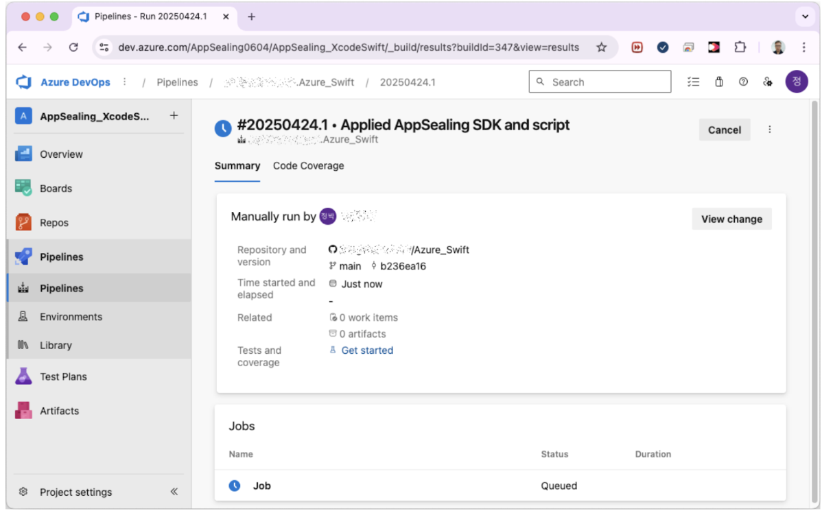Viewport: 822px width, 513px height.
Task: Collapse the sidebar with double chevron
Action: (174, 492)
